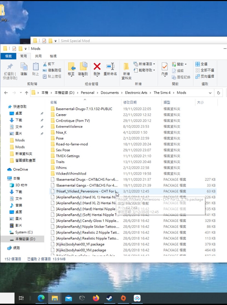This screenshot has width=227, height=305.
Task: Open Quick Access Toolbar customize dropdown in Mods window
Action: (26, 49)
